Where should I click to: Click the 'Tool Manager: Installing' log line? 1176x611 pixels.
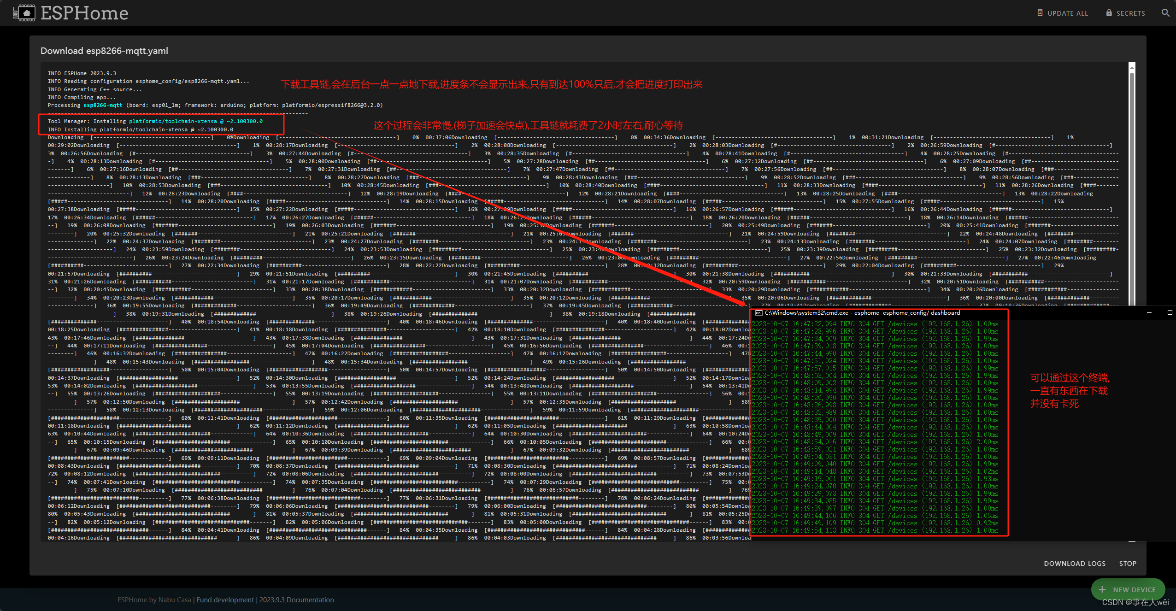click(x=155, y=121)
